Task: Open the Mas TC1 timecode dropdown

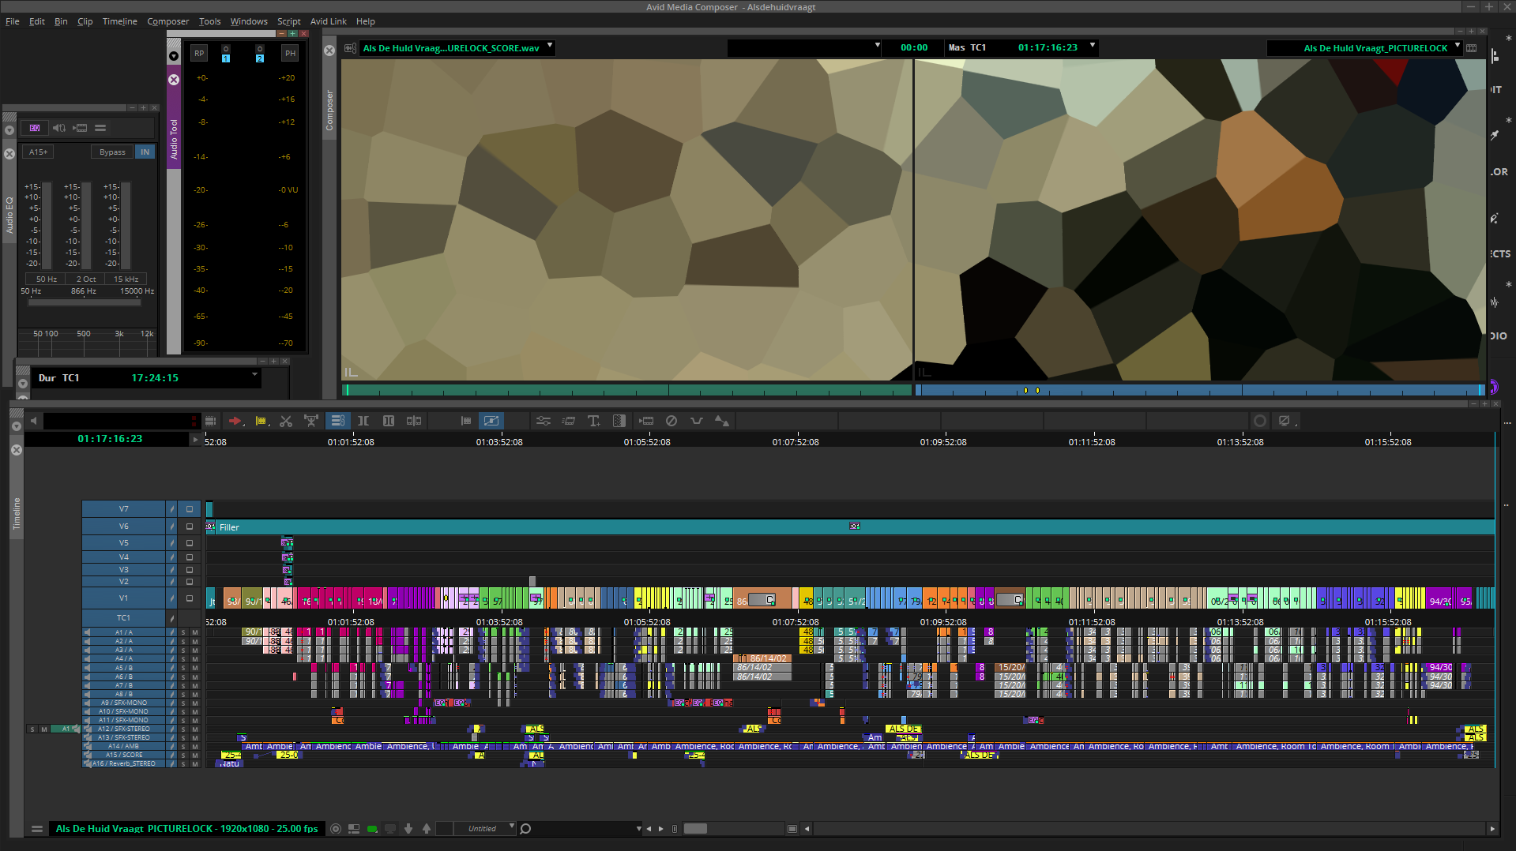Action: 1093,46
